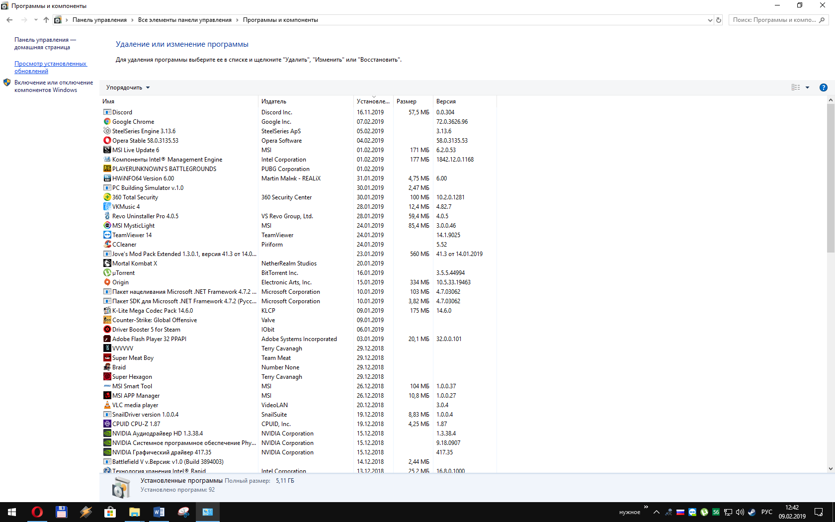Select the Super Meat Boy row

298,358
